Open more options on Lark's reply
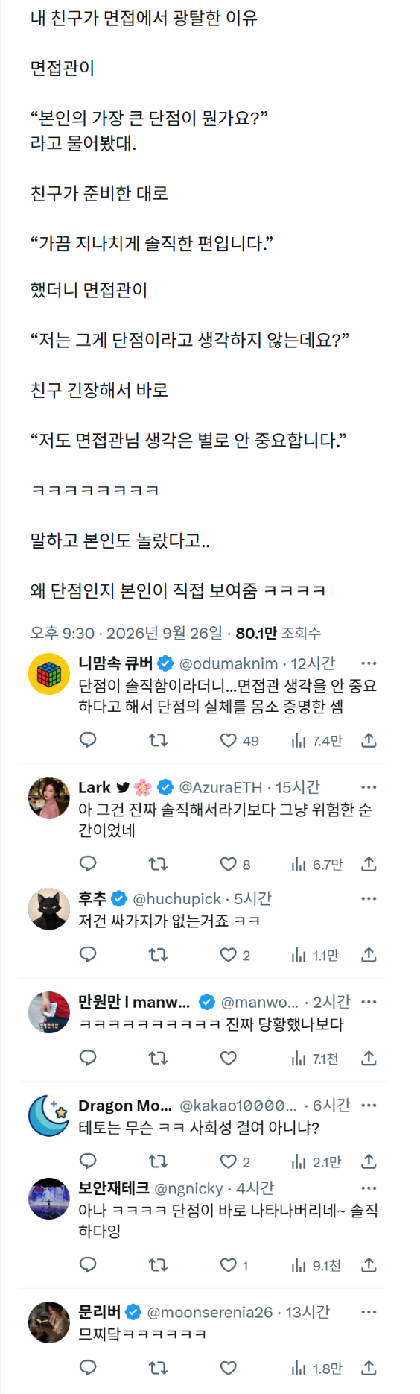Screen dimensions: 420x1394 click(x=369, y=787)
